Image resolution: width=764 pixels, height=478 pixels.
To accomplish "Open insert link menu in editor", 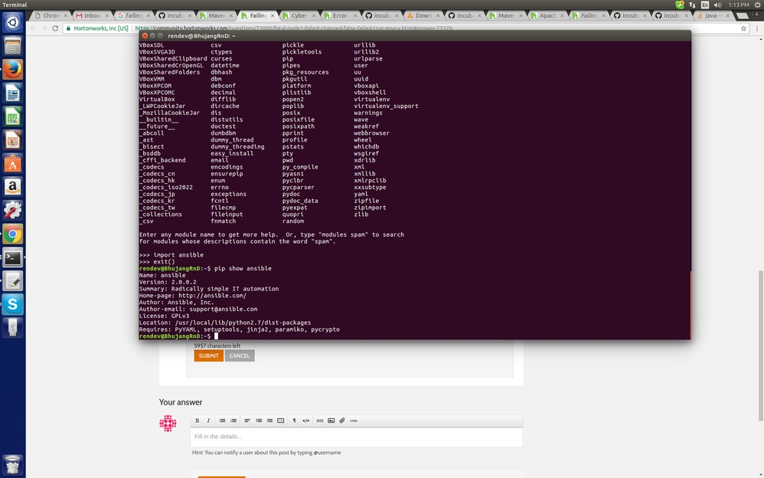I will coord(320,421).
